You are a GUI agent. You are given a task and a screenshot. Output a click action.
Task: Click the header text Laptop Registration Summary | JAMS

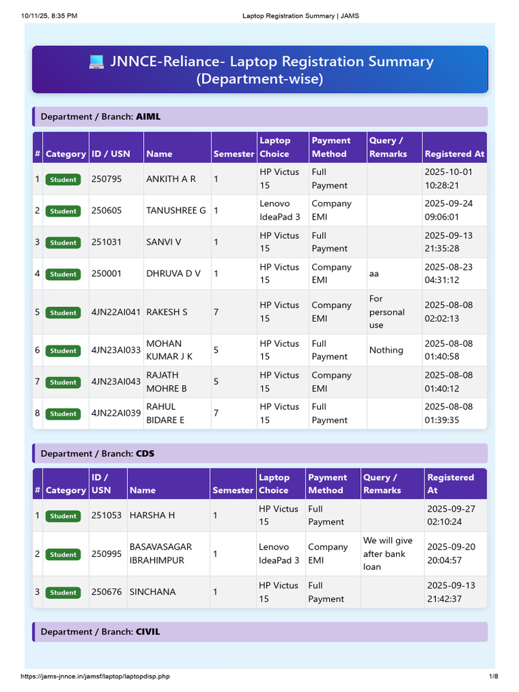point(301,16)
